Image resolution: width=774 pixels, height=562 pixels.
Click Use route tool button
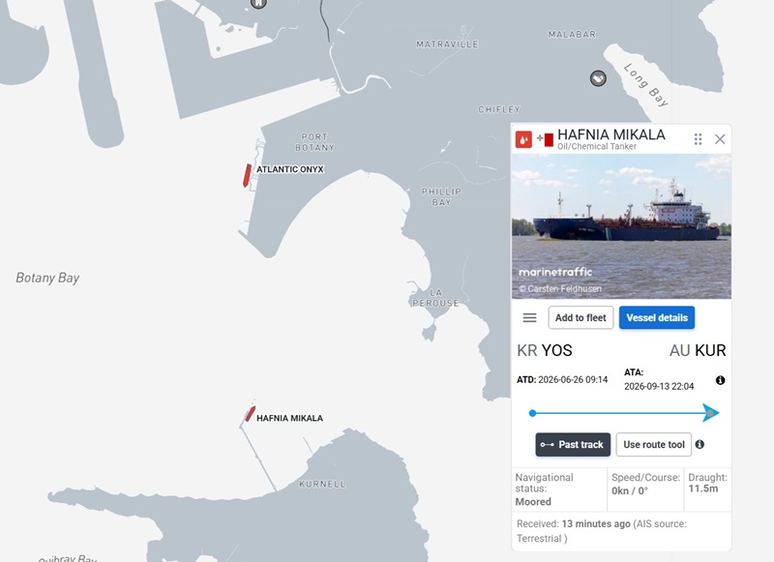(654, 445)
